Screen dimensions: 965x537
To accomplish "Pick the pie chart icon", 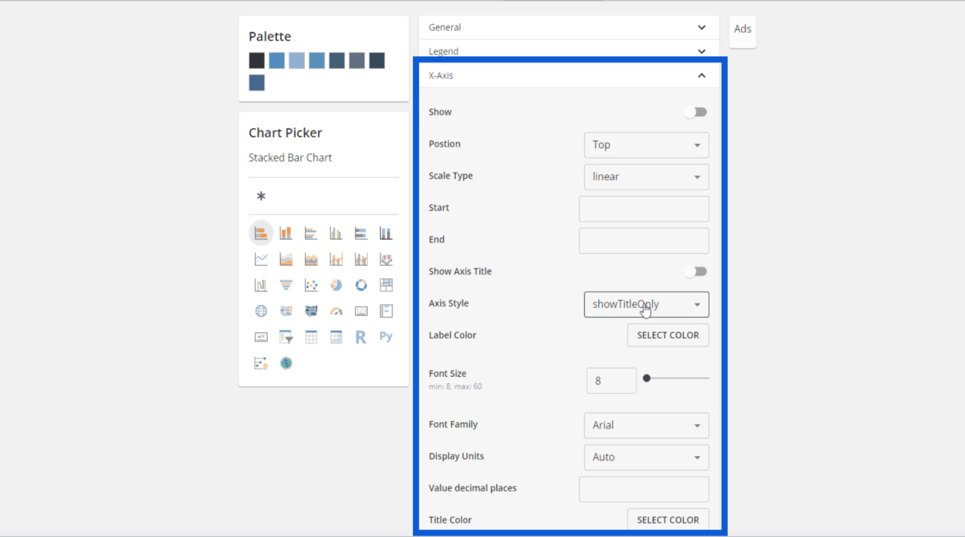I will 336,285.
